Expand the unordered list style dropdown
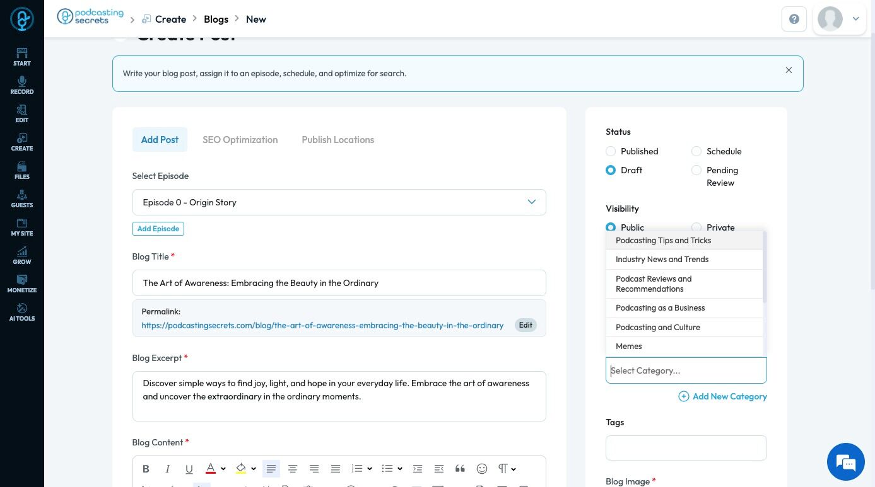Screen dimensions: 875x487 [400, 469]
